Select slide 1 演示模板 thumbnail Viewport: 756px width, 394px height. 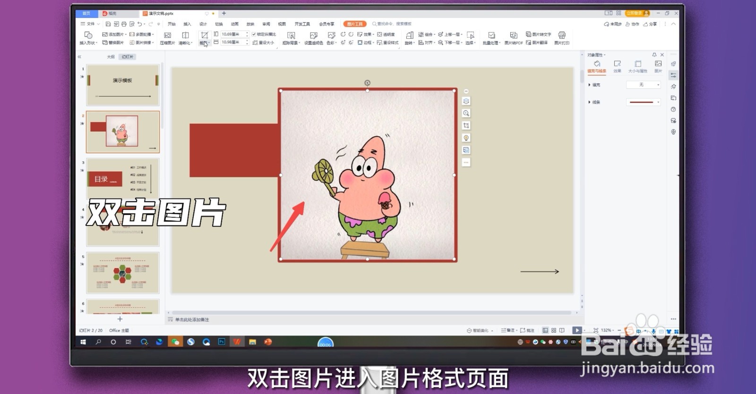click(x=123, y=85)
